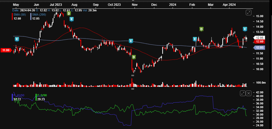
Task: Click the Jul 2023 time axis label
Action: pyautogui.click(x=56, y=5)
